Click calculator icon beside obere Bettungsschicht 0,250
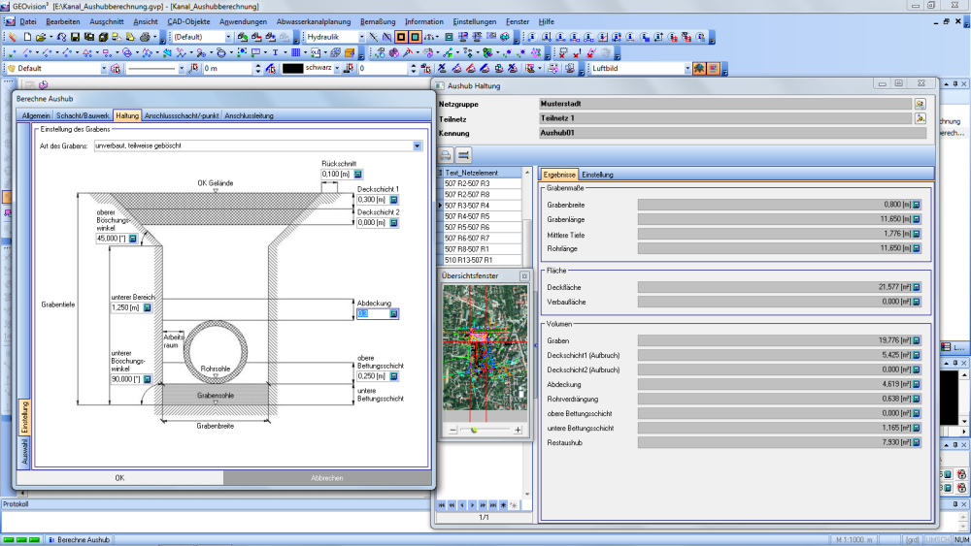 pos(394,376)
